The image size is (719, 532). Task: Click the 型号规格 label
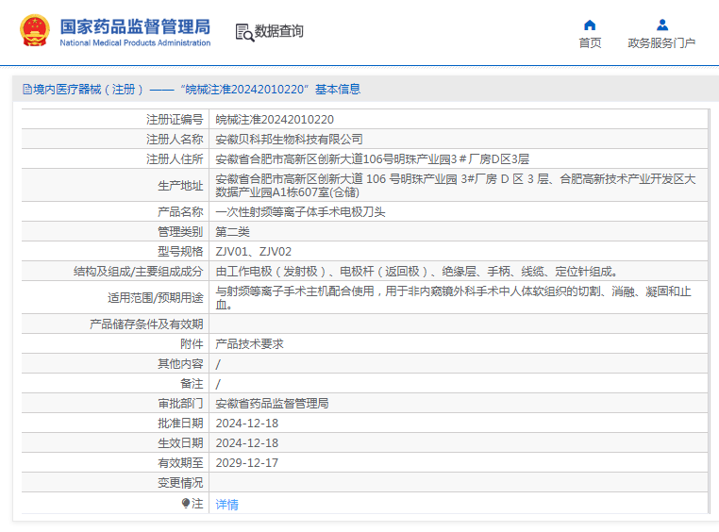point(180,252)
